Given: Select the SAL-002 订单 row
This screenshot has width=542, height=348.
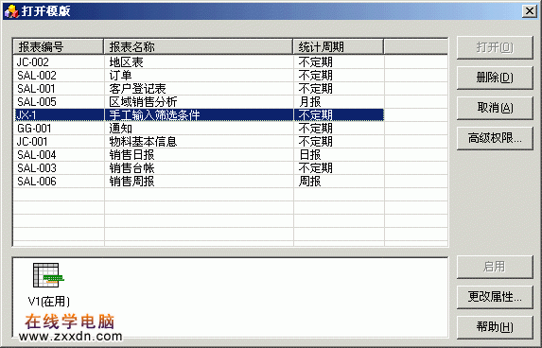Looking at the screenshot, I should (x=199, y=76).
